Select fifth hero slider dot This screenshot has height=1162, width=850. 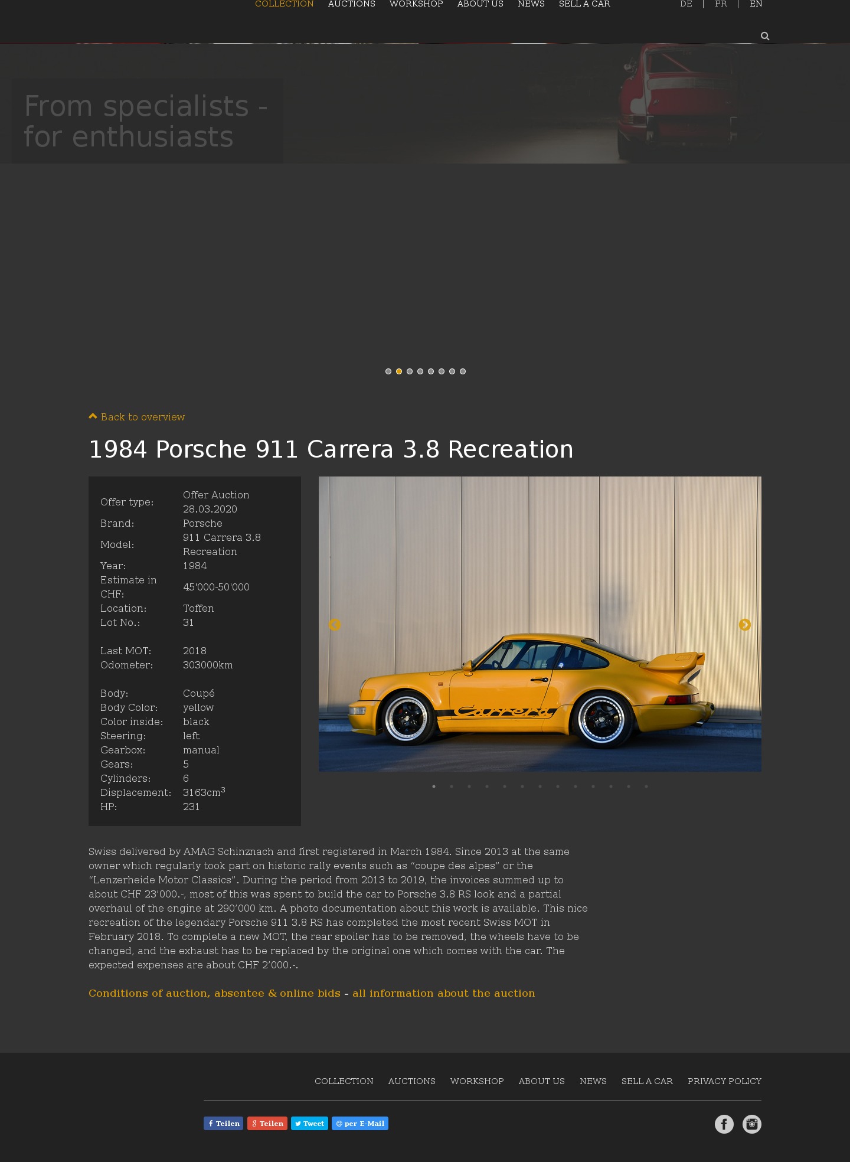coord(431,371)
